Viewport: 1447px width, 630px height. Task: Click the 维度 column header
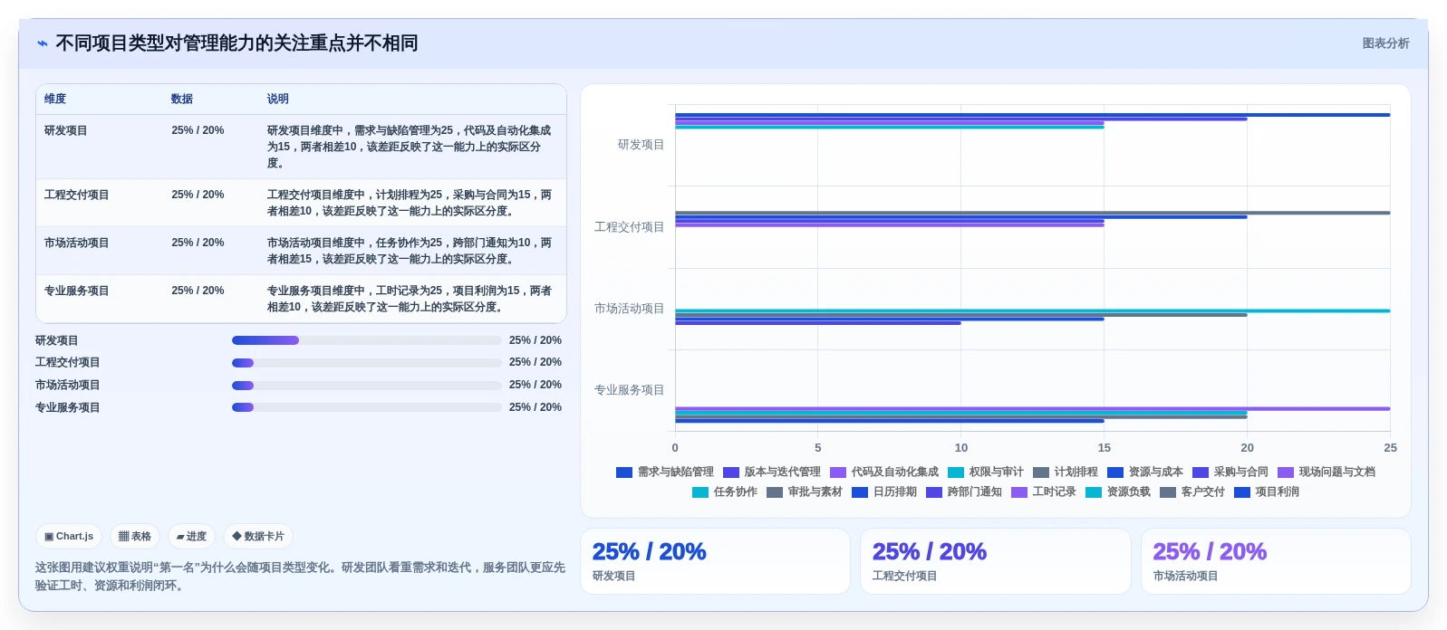click(x=55, y=99)
